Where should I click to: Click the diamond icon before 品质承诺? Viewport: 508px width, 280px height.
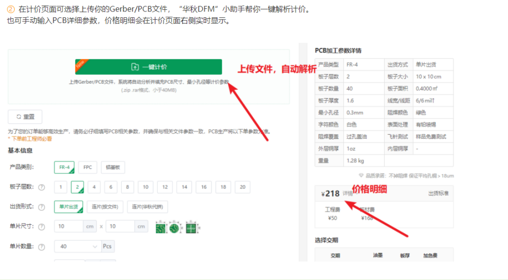point(361,176)
